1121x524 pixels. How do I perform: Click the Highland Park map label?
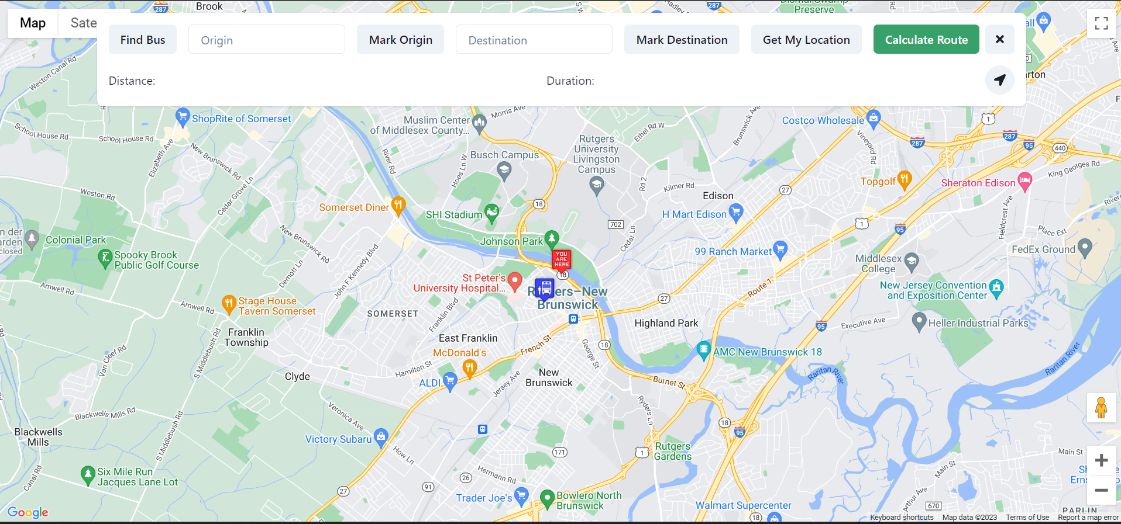tap(666, 323)
